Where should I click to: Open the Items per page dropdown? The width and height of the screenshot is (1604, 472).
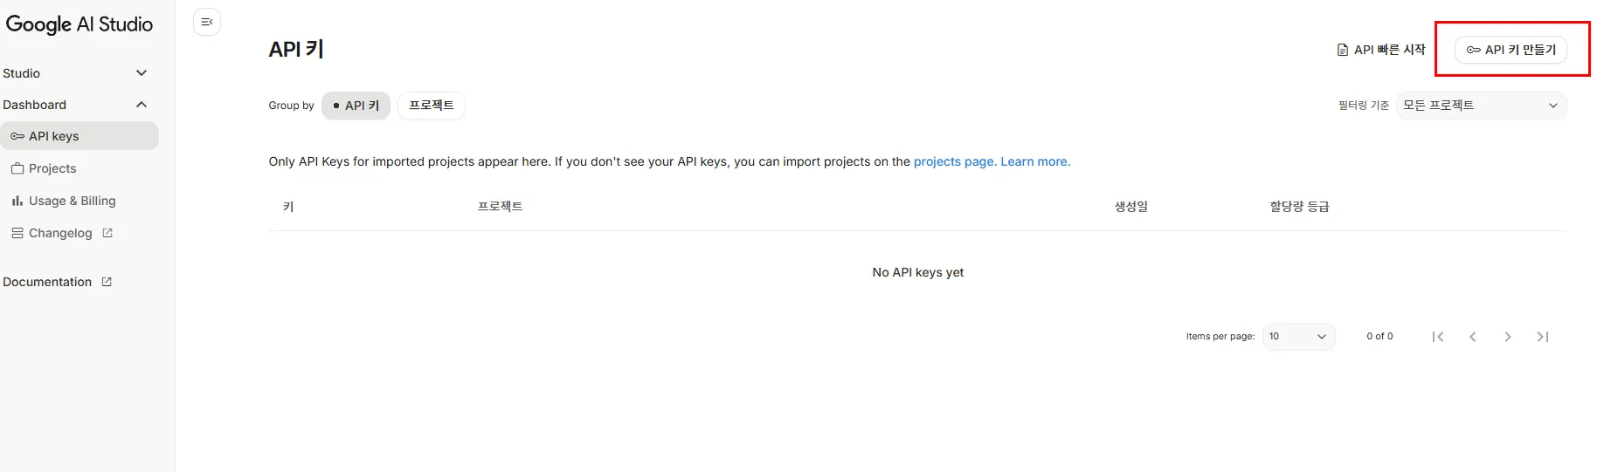[x=1298, y=337]
